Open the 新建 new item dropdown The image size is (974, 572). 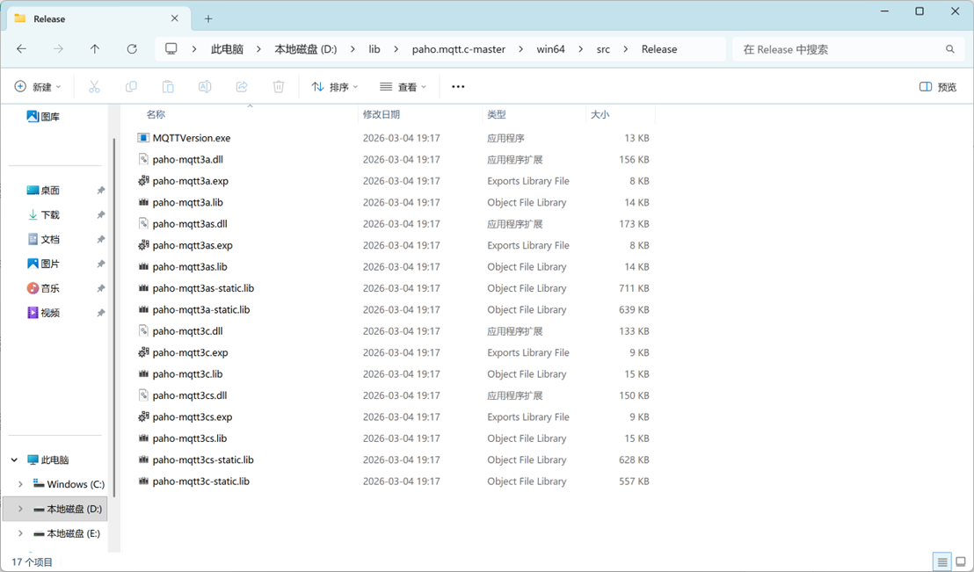[38, 87]
